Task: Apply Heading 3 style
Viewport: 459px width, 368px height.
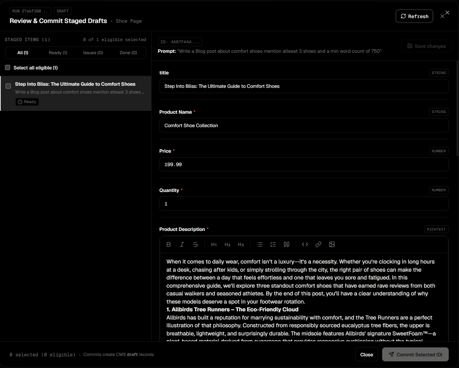Action: (241, 244)
